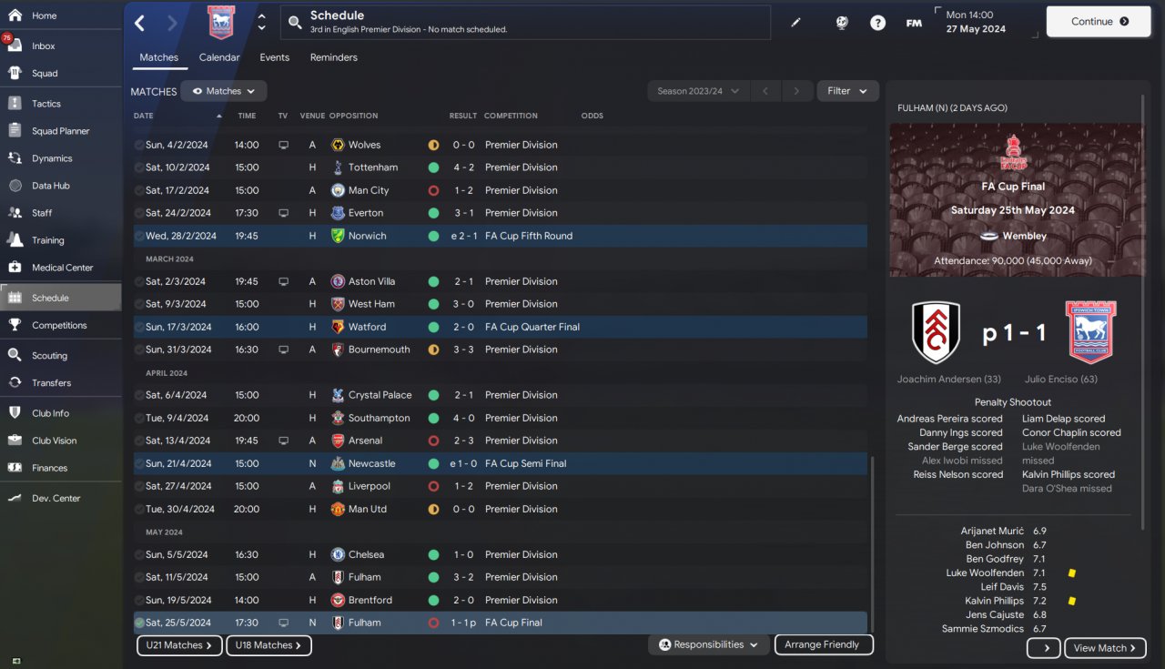Image resolution: width=1165 pixels, height=669 pixels.
Task: Open the Medical Center sidebar icon
Action: click(x=15, y=268)
